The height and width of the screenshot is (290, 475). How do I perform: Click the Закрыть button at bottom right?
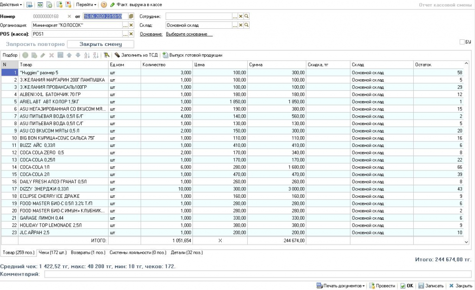[x=461, y=286]
